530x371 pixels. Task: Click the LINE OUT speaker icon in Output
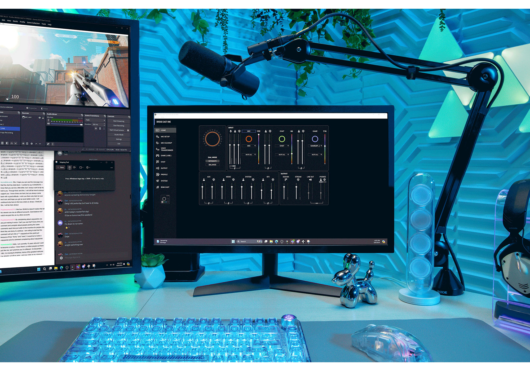[x=310, y=180]
